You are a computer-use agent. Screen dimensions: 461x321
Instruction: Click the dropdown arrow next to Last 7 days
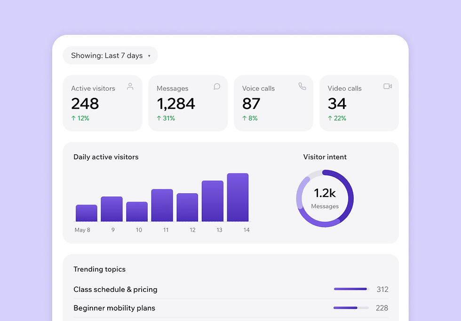point(149,56)
